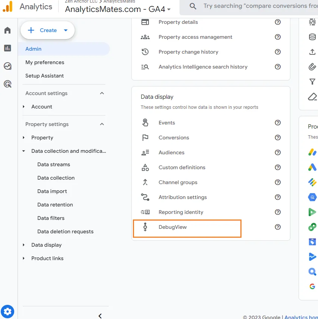The width and height of the screenshot is (318, 319).
Task: Open the Explore icon in left rail
Action: click(7, 66)
